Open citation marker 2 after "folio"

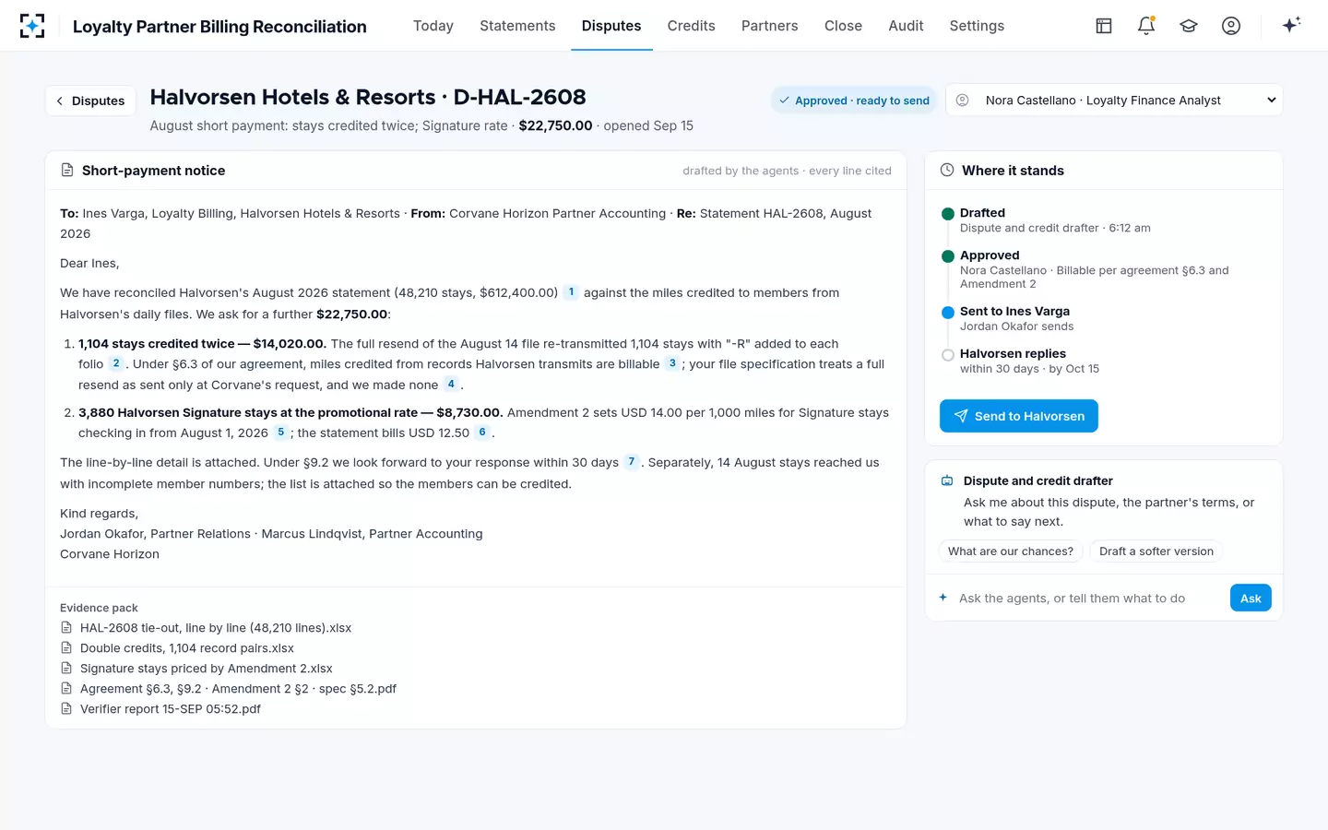[x=116, y=363]
